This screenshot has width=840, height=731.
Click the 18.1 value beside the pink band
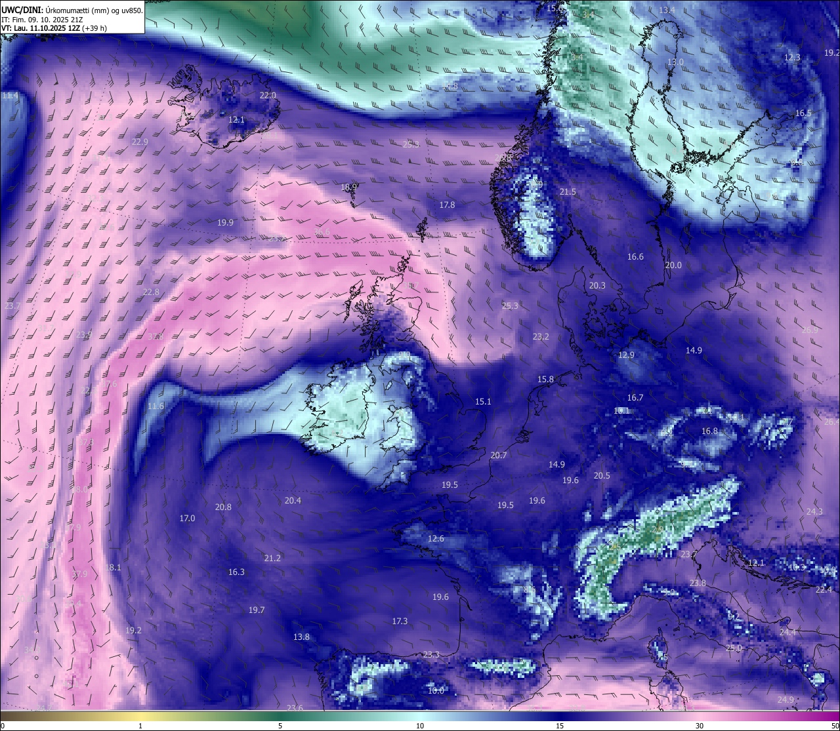pos(114,567)
